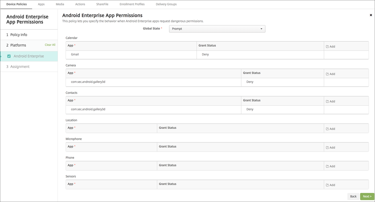The height and width of the screenshot is (202, 375).
Task: Add an app to Contacts permissions
Action: click(x=330, y=101)
